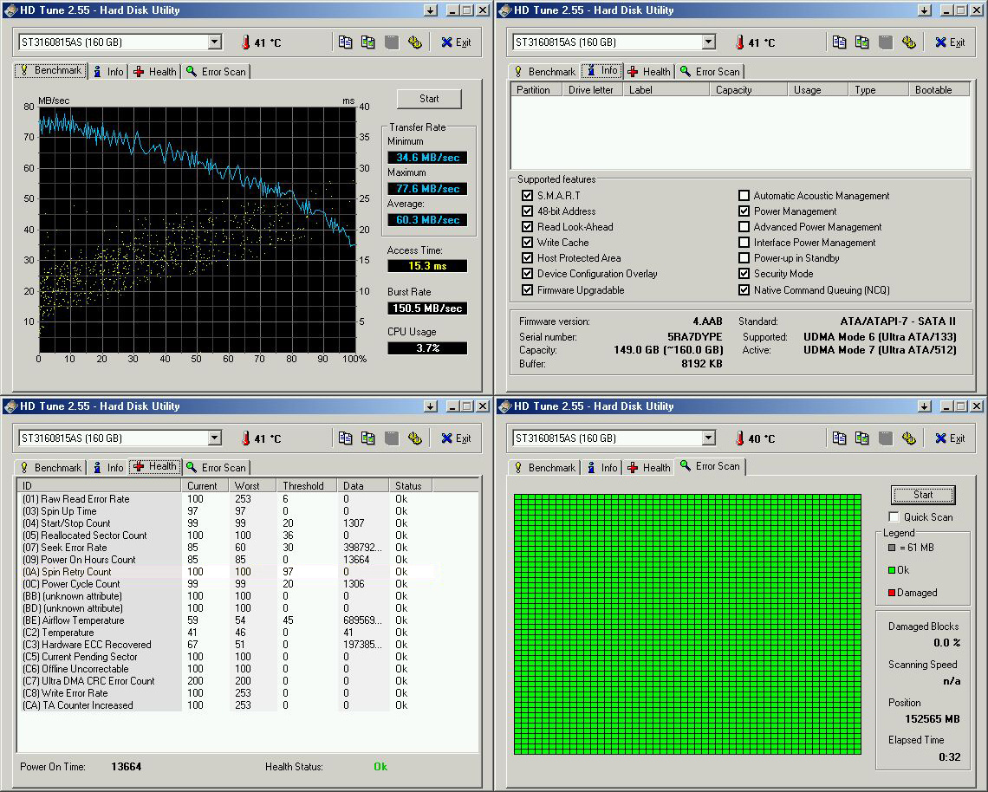Copy Error Scan screenshot to clipboard
988x792 pixels.
(x=863, y=438)
